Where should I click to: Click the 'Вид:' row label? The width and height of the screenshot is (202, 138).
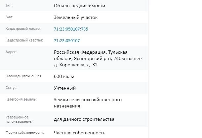tap(10, 17)
